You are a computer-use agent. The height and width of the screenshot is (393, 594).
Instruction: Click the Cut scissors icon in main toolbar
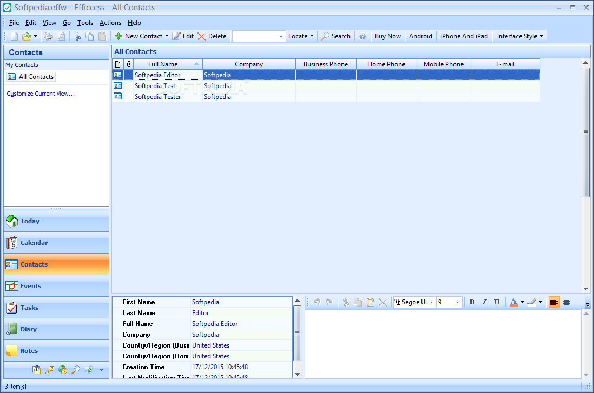pos(78,36)
